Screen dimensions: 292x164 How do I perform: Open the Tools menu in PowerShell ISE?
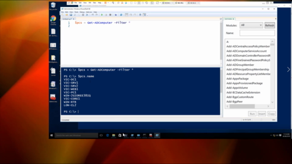76,12
